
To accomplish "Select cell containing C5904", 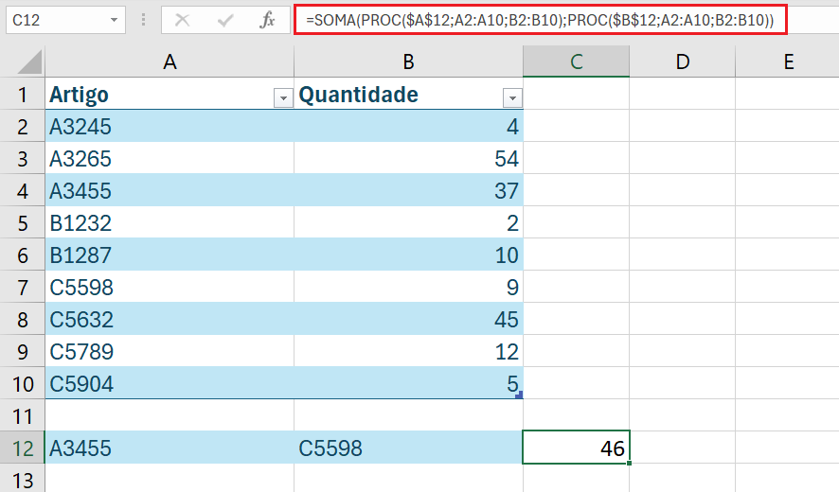I will pyautogui.click(x=170, y=383).
